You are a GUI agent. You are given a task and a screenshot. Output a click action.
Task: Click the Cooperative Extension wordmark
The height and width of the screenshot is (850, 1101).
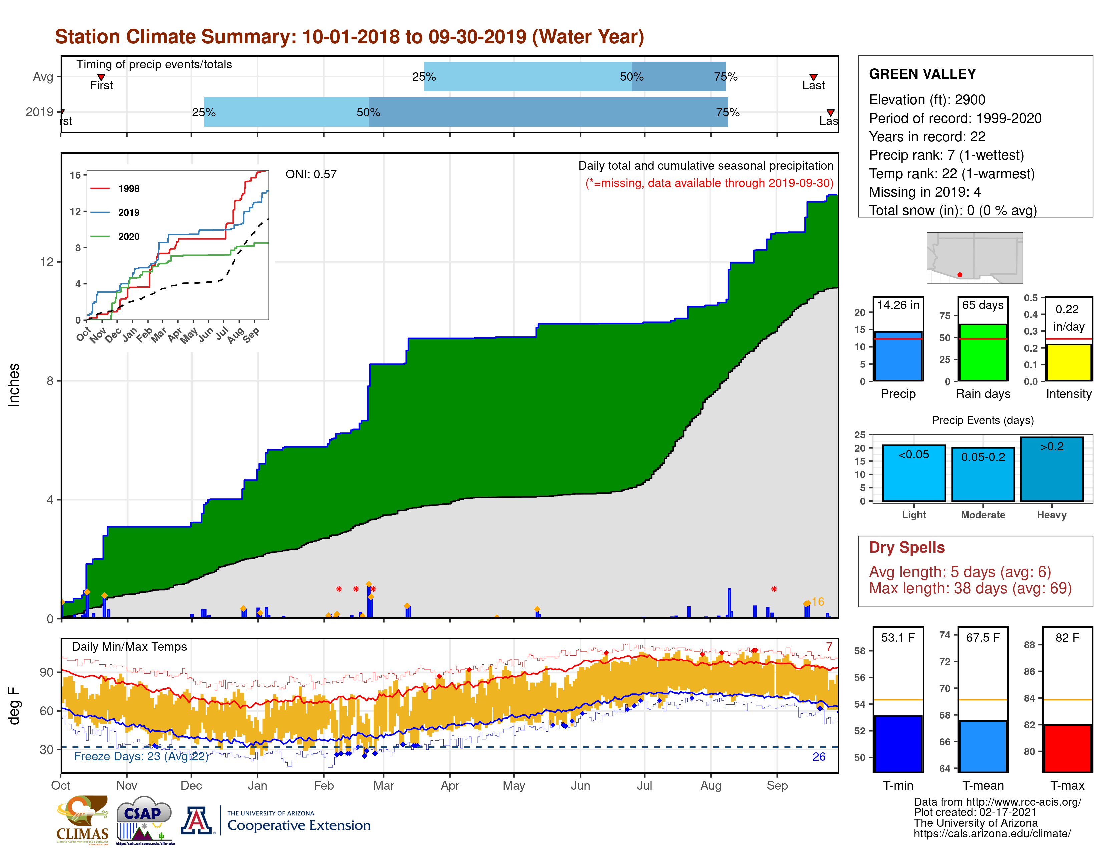pyautogui.click(x=299, y=825)
